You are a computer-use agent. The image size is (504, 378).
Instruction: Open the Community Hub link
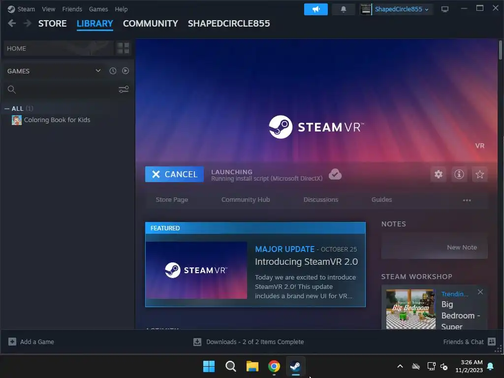[x=246, y=200]
